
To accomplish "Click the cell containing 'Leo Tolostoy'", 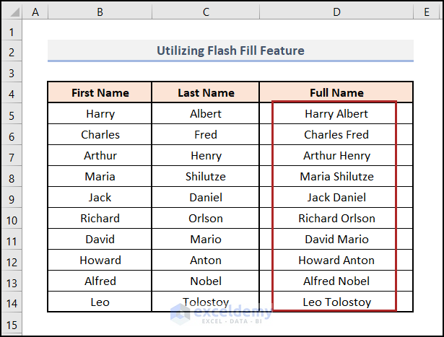I will 336,302.
